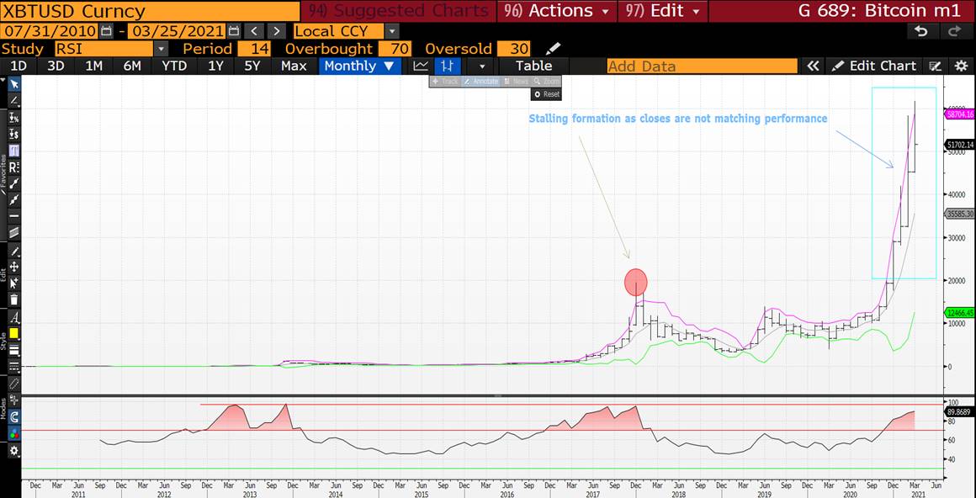Image resolution: width=976 pixels, height=498 pixels.
Task: Select the arrow pointer tool in left toolbar
Action: [x=13, y=84]
